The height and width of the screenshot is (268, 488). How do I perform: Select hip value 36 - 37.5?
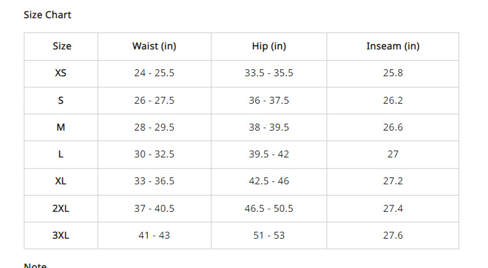click(268, 100)
